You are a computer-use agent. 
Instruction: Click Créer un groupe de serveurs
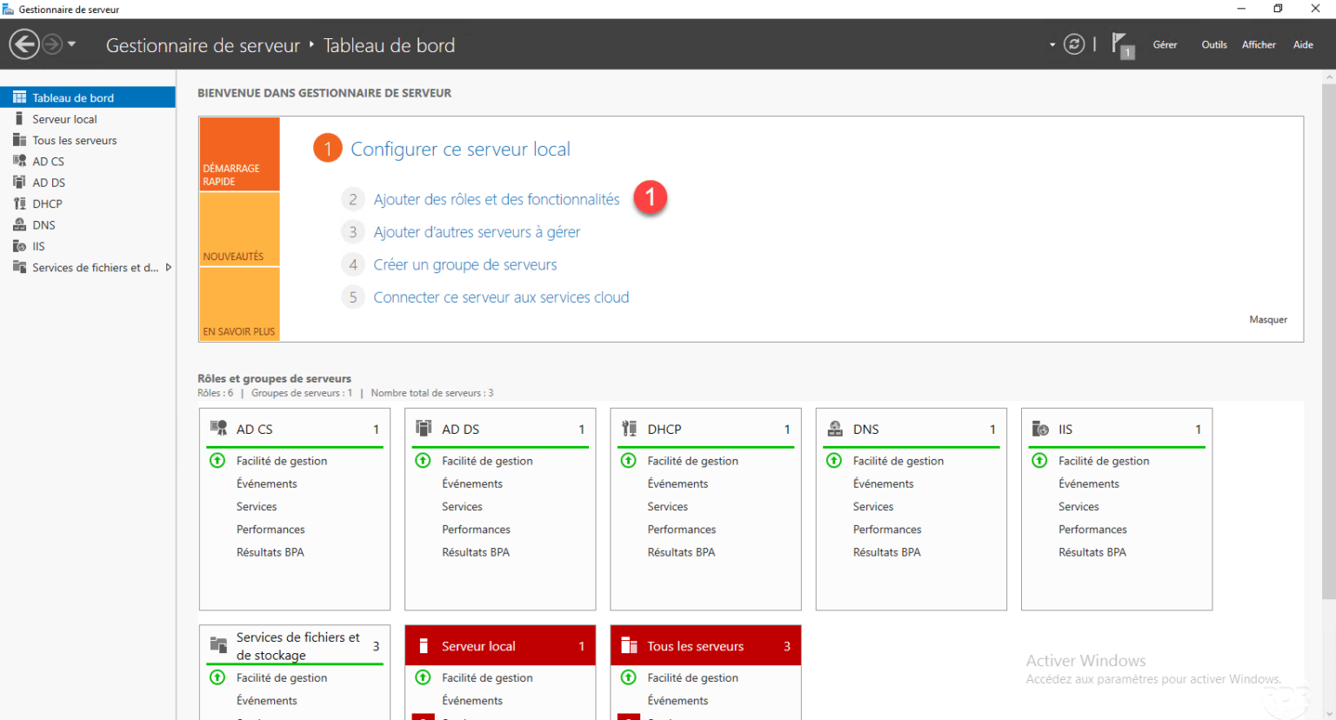click(x=464, y=265)
